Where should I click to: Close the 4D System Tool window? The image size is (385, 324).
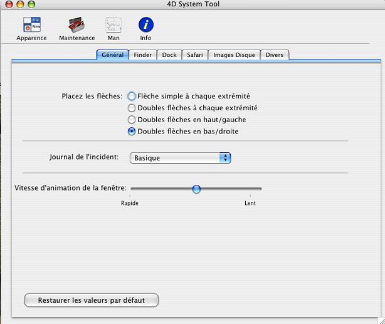click(x=8, y=4)
